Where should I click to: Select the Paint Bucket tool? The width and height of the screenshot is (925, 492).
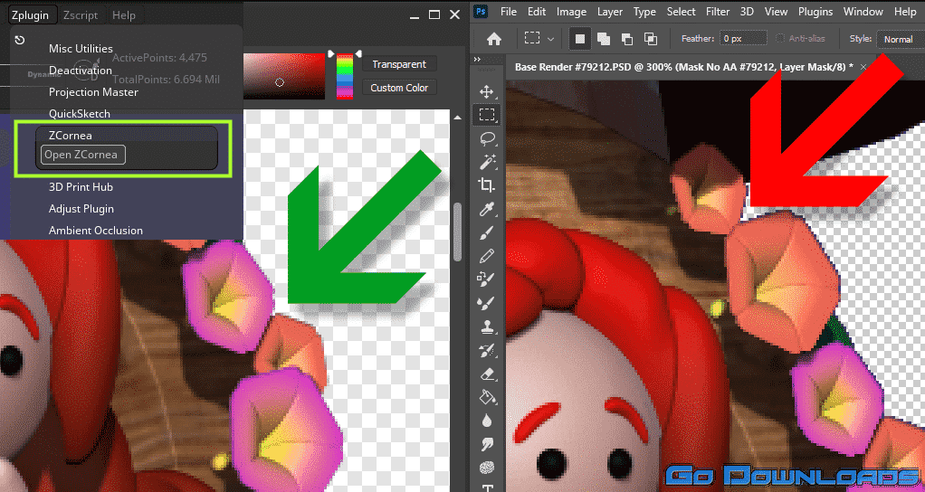(487, 397)
